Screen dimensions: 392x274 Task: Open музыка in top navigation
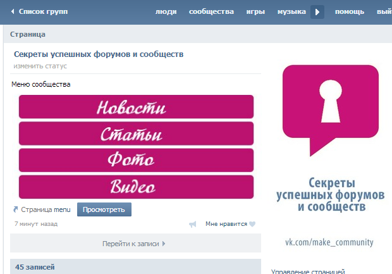click(291, 12)
